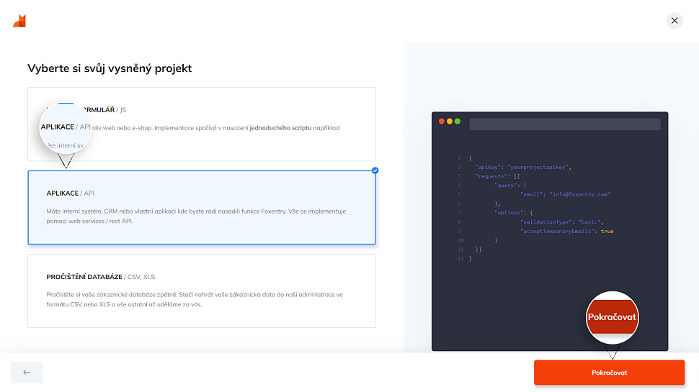Click the code window's gray address bar
Image resolution: width=699 pixels, height=392 pixels.
click(564, 124)
